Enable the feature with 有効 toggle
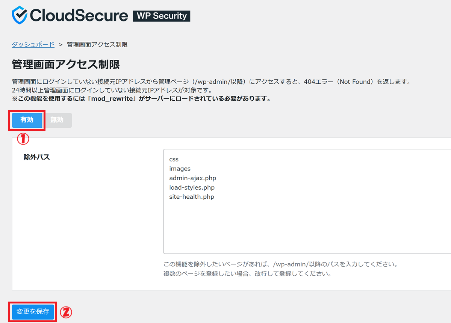The height and width of the screenshot is (323, 451). [27, 120]
